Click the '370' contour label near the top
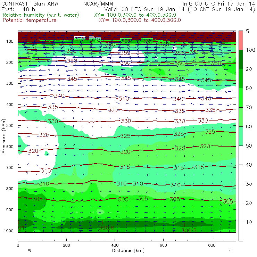 tap(95, 40)
